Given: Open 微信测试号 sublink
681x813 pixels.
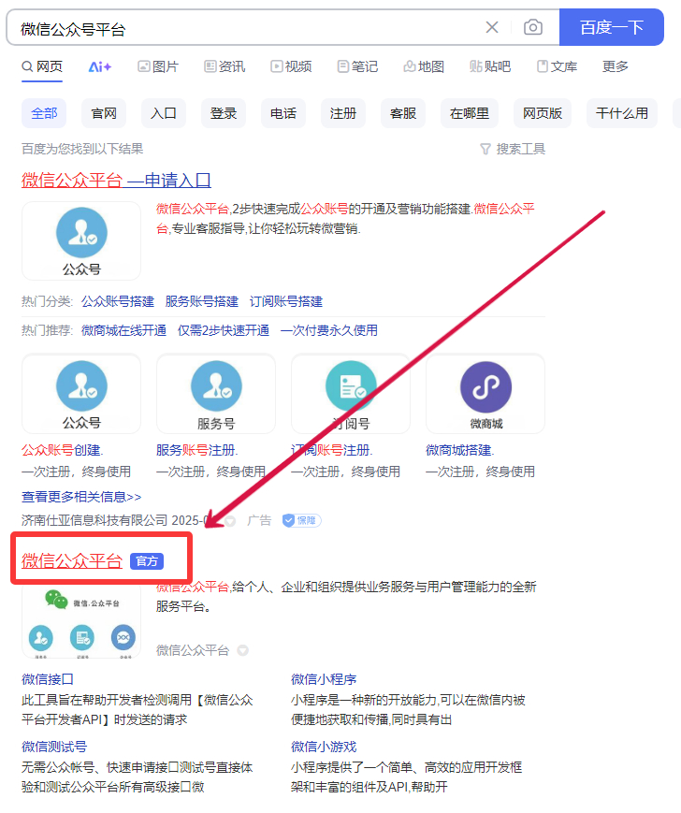Looking at the screenshot, I should click(54, 747).
